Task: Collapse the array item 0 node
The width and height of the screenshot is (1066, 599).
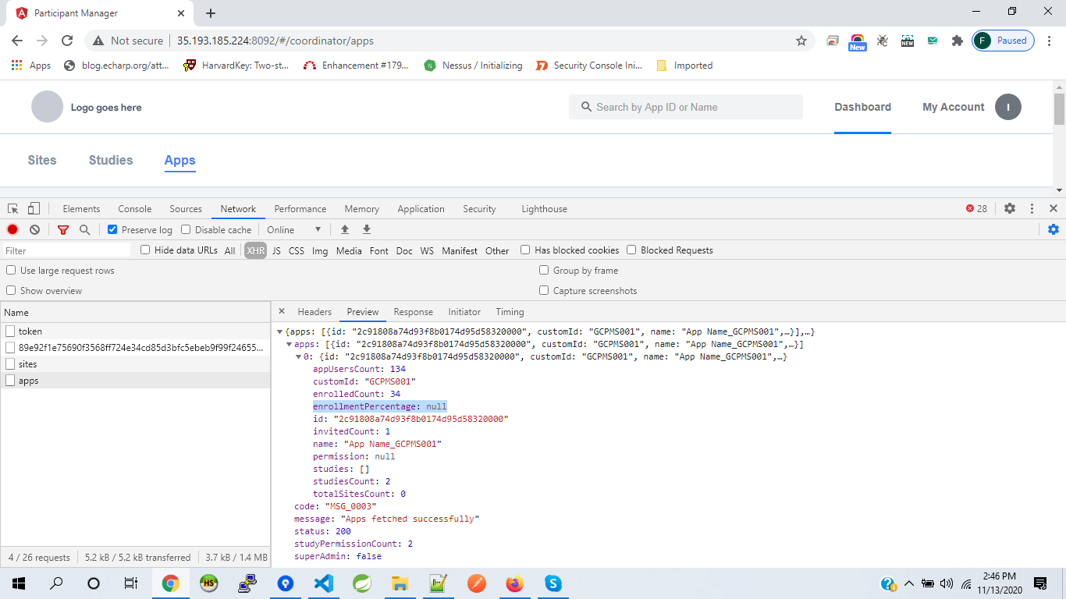Action: (x=298, y=356)
